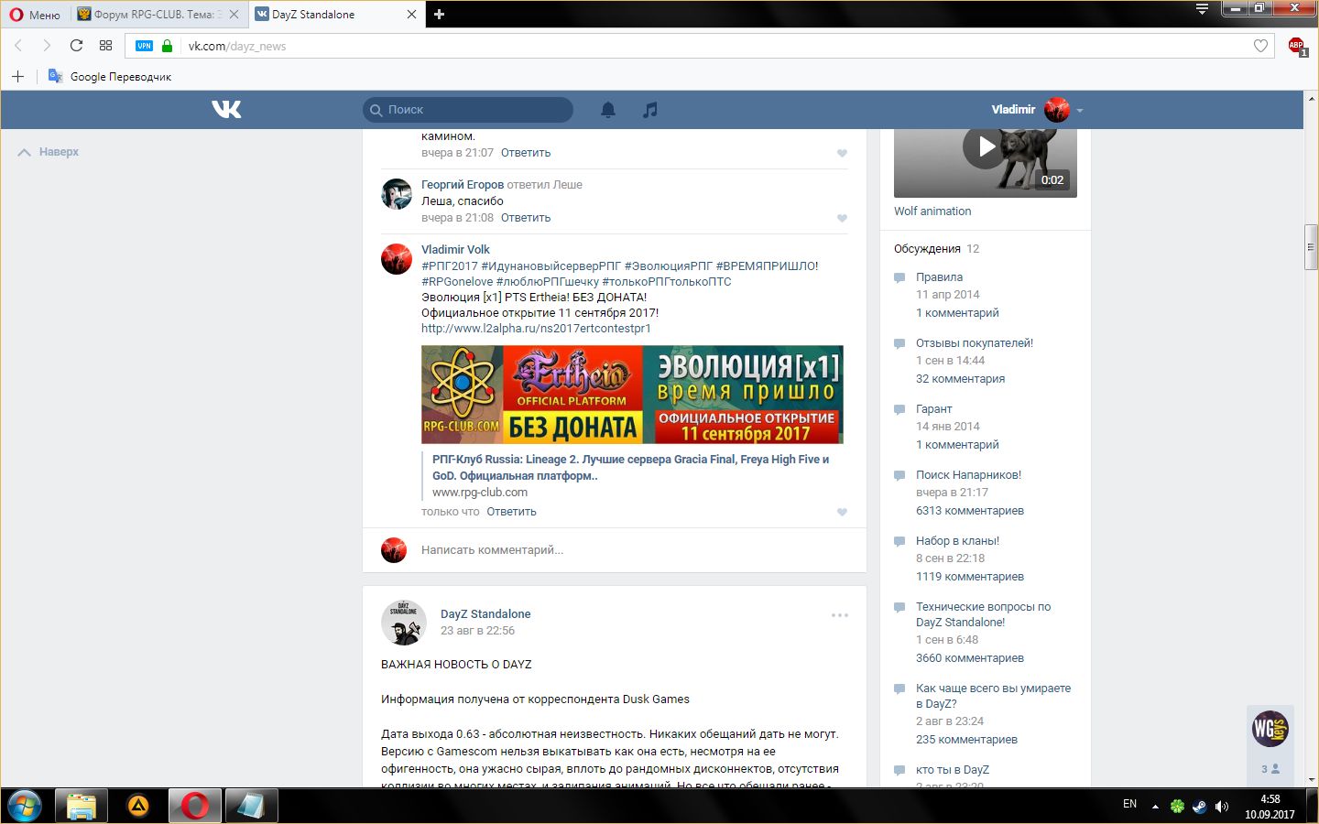Open the Adblock Plus extension icon
Screen dimensions: 1319x824
[x=1296, y=46]
